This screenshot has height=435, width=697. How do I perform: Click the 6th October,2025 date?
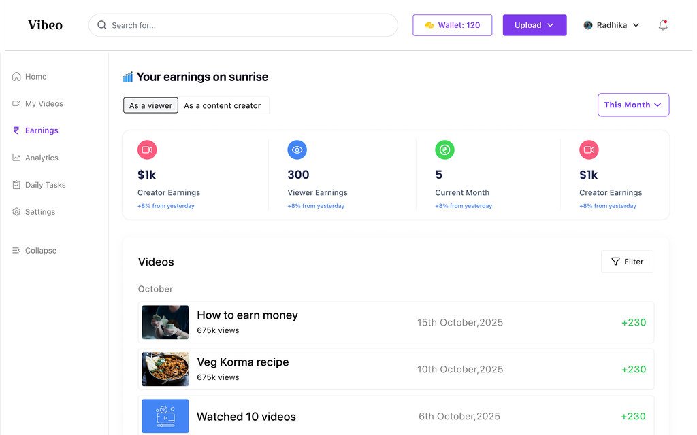pos(459,416)
